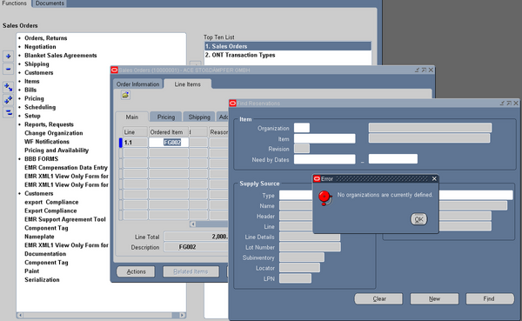Switch to the Order Information tab

[137, 84]
